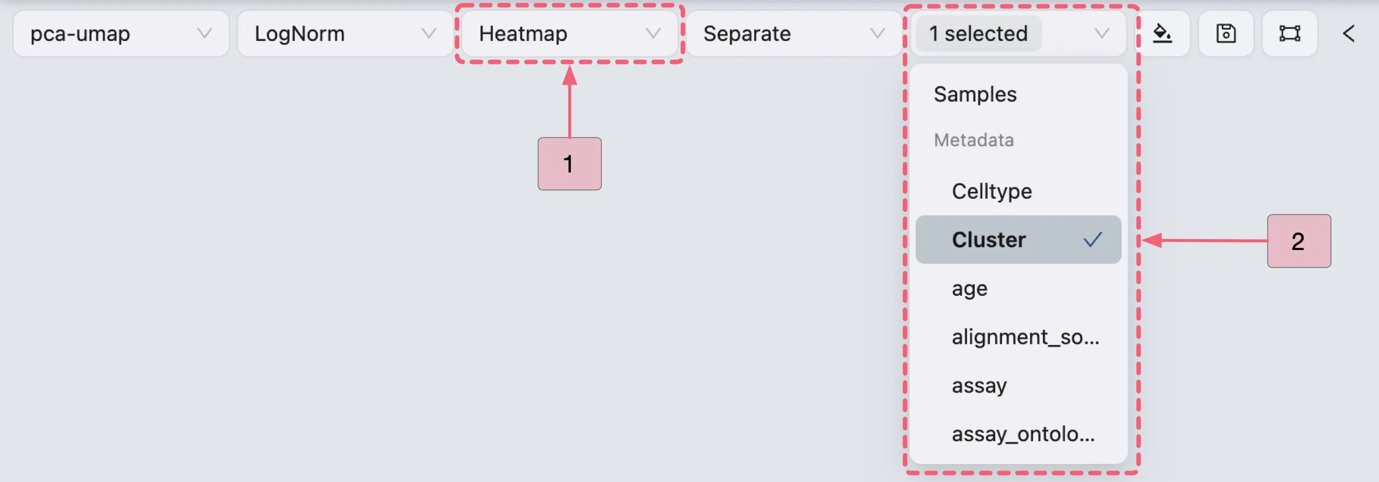Image resolution: width=1379 pixels, height=482 pixels.
Task: Change the Heatmap visualization type dropdown
Action: coord(569,33)
